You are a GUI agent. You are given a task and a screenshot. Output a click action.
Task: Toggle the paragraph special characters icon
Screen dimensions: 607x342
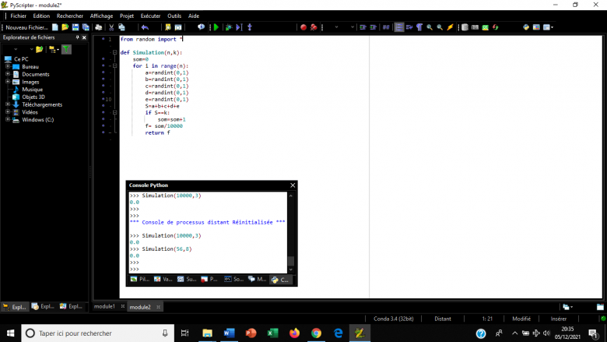[419, 27]
